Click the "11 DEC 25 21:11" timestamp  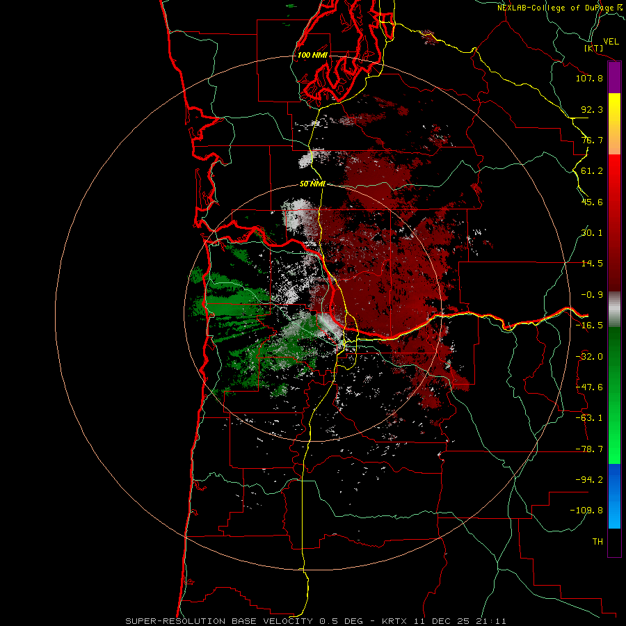[460, 621]
